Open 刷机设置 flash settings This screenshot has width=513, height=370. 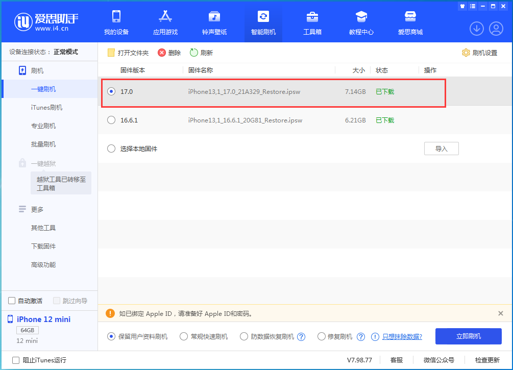click(479, 53)
